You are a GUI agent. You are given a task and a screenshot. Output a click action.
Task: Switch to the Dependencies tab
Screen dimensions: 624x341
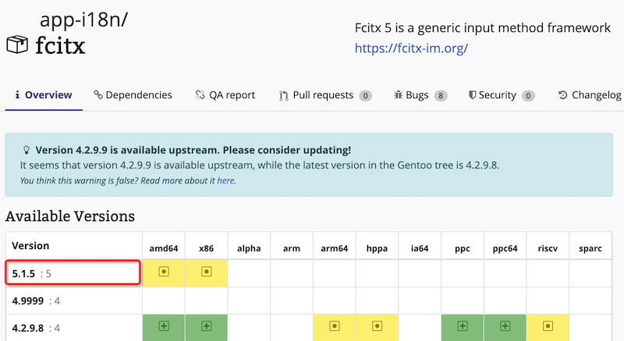[133, 95]
